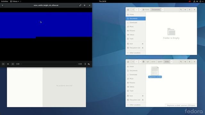The image size is (205, 115).
Task: Click the selected-file status text in blobs window
Action: pyautogui.click(x=181, y=105)
